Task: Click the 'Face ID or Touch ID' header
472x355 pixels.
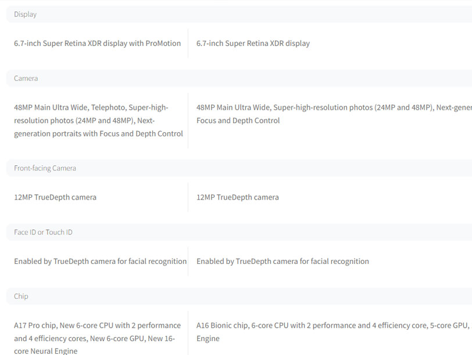Action: tap(239, 232)
